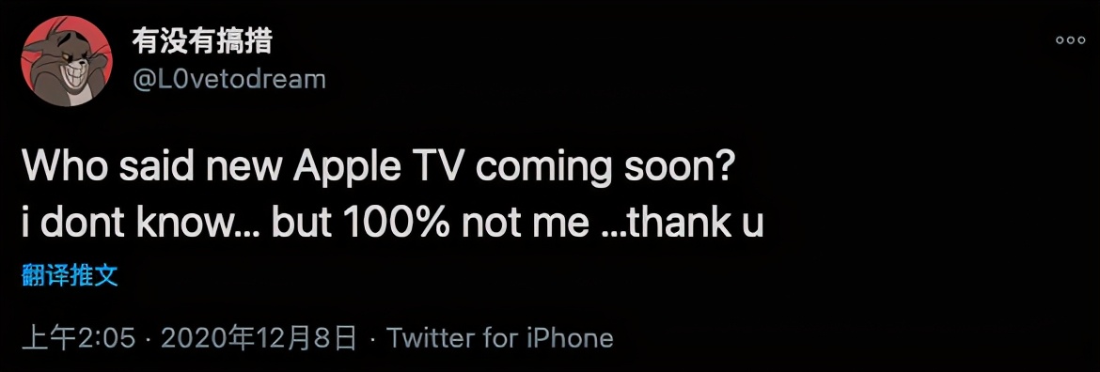Click the date 2020年12月8日
The width and height of the screenshot is (1100, 372).
click(259, 339)
